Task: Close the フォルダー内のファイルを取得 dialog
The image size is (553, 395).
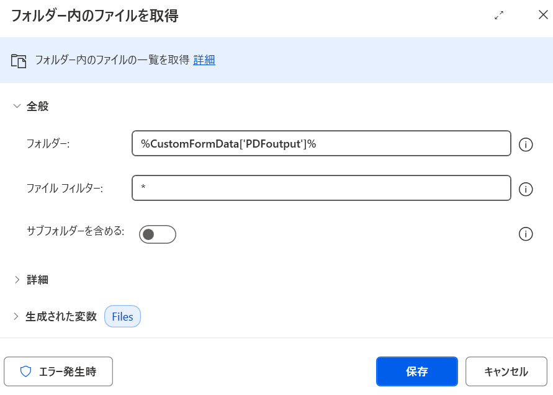Action: click(543, 15)
